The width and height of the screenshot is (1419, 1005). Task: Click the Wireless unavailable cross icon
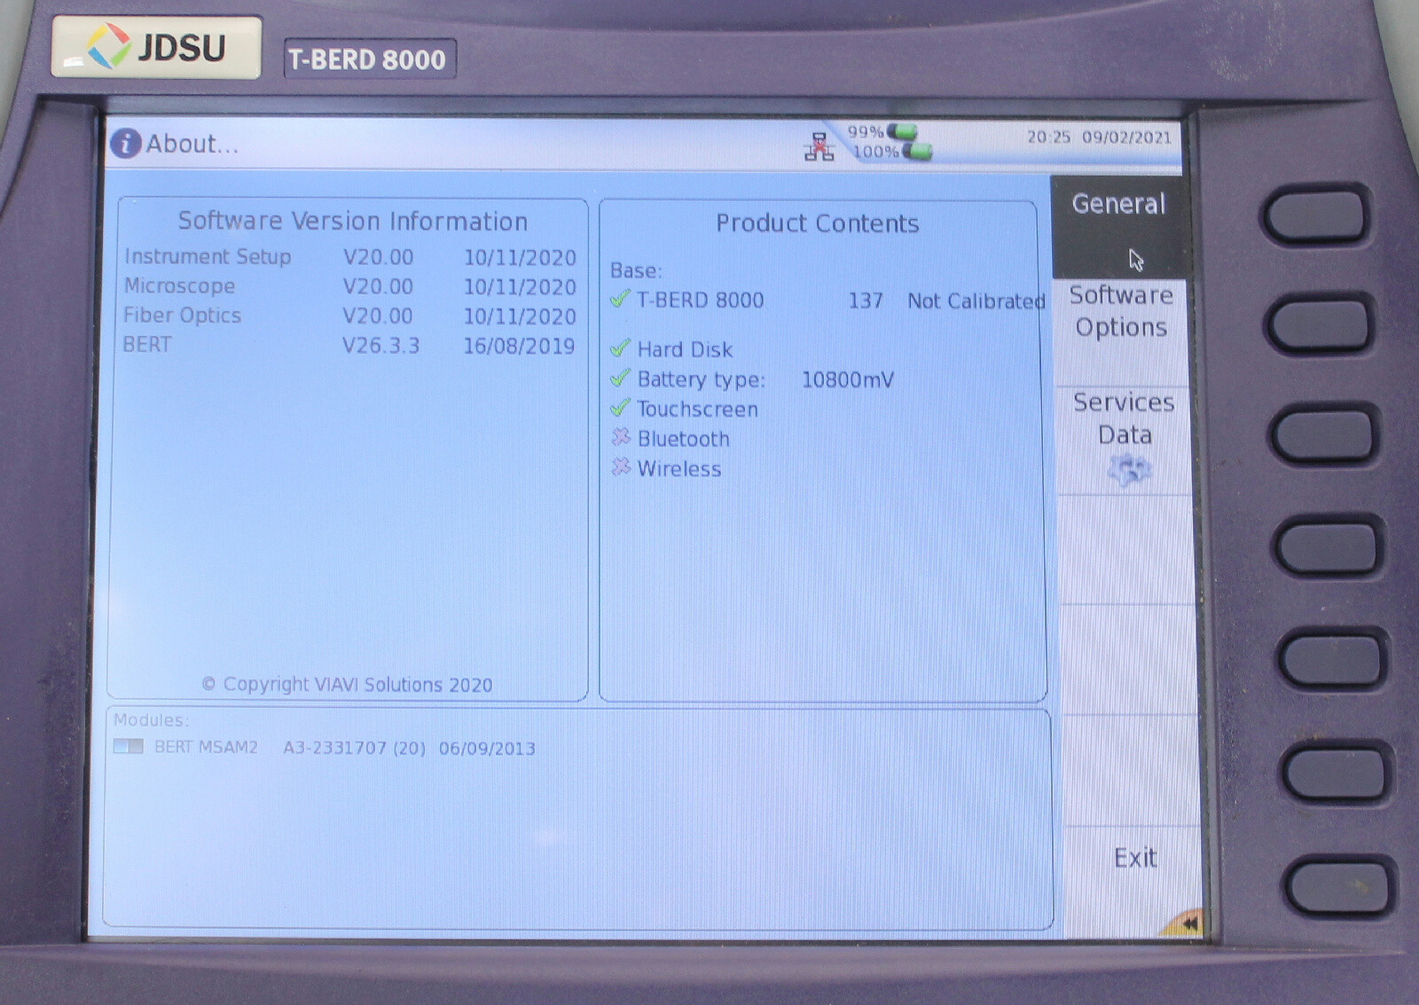pyautogui.click(x=621, y=467)
